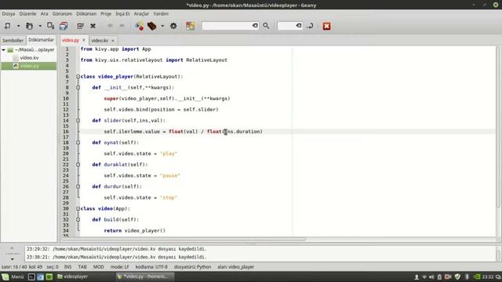Open the build options dropdown arrow
This screenshot has width=502, height=282.
(162, 26)
